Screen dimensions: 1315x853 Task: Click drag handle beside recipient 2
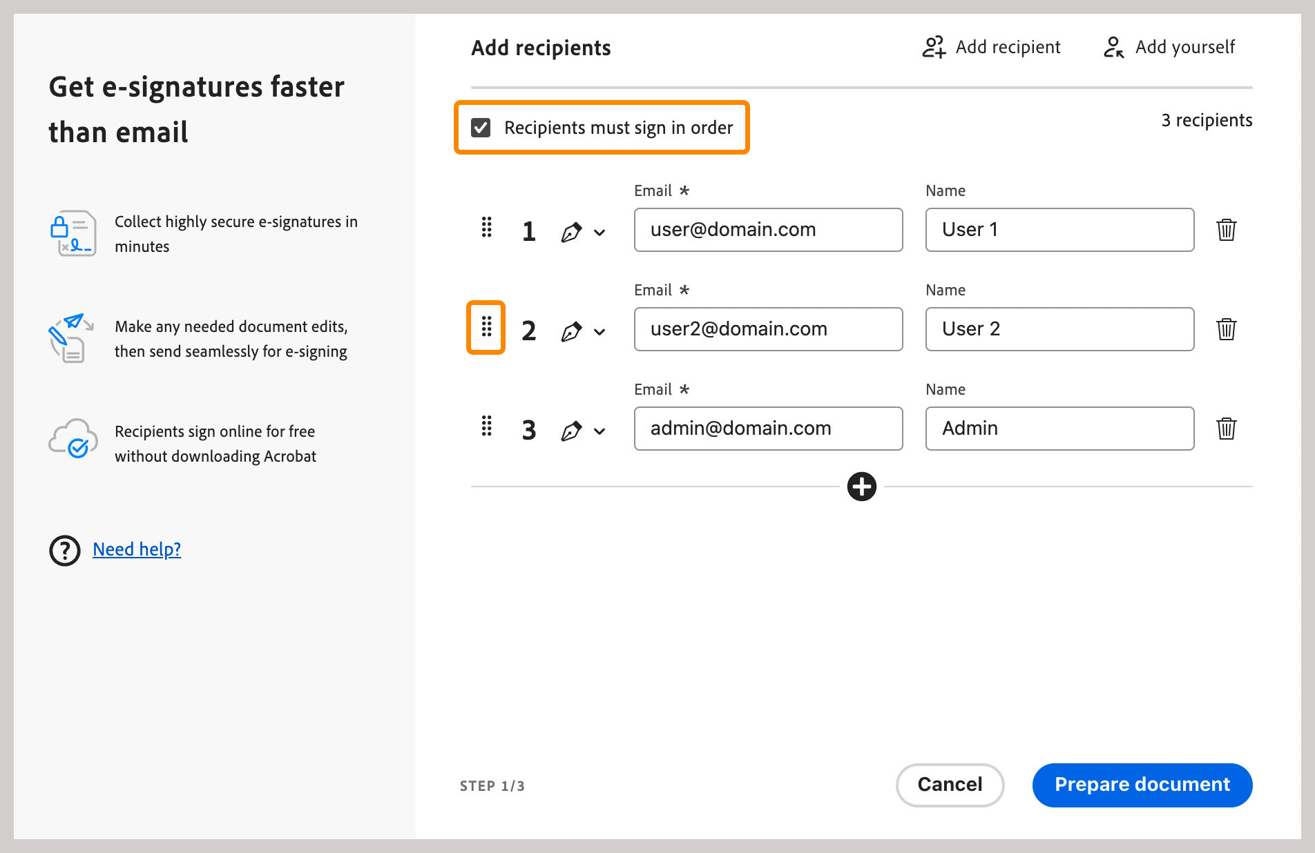[486, 327]
